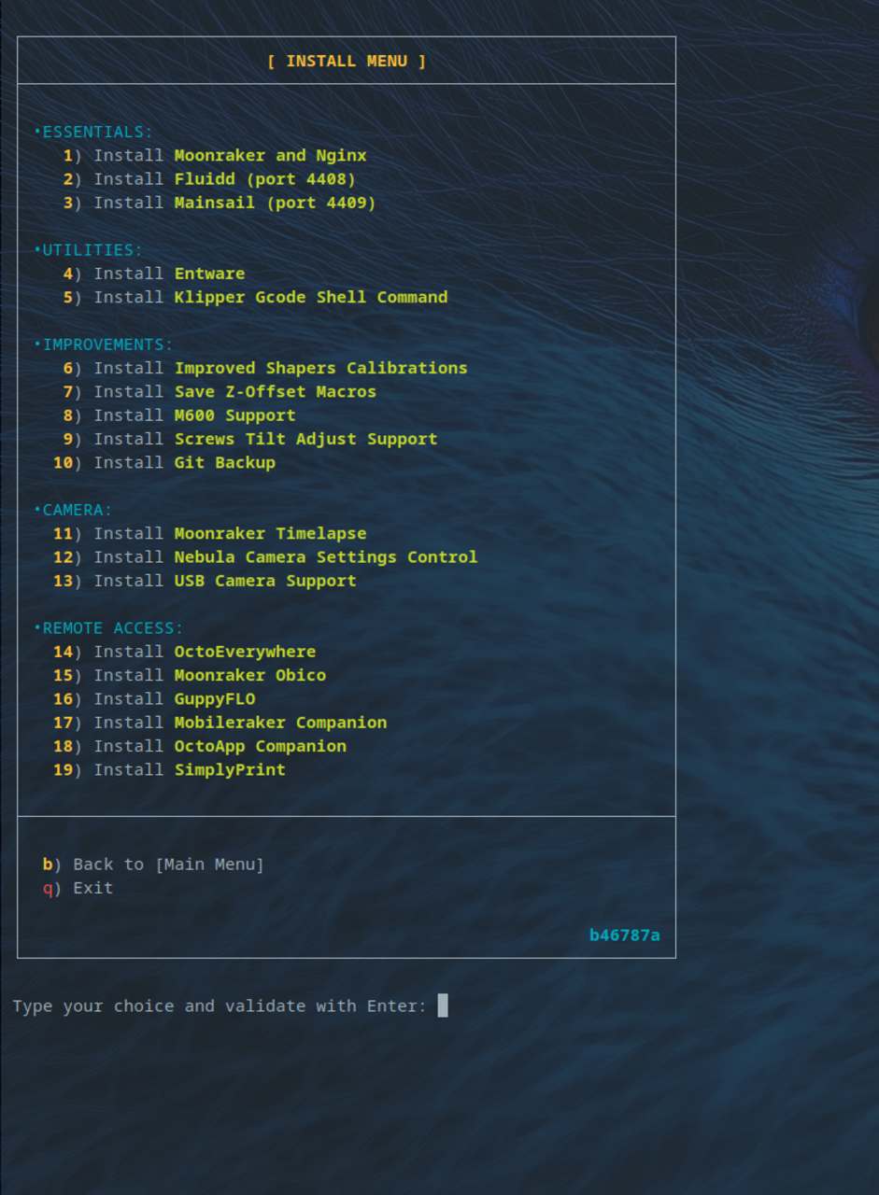Click the Install Fluidd (port 4408) entry
This screenshot has height=1195, width=879.
tap(209, 178)
